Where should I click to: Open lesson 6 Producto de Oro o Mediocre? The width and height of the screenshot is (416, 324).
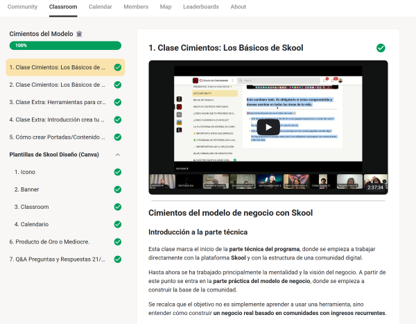pyautogui.click(x=65, y=242)
